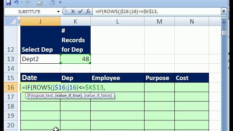Select row 20 header

(x=11, y=125)
